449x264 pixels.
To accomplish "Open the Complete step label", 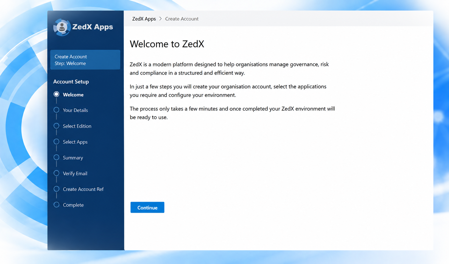I will pyautogui.click(x=73, y=205).
